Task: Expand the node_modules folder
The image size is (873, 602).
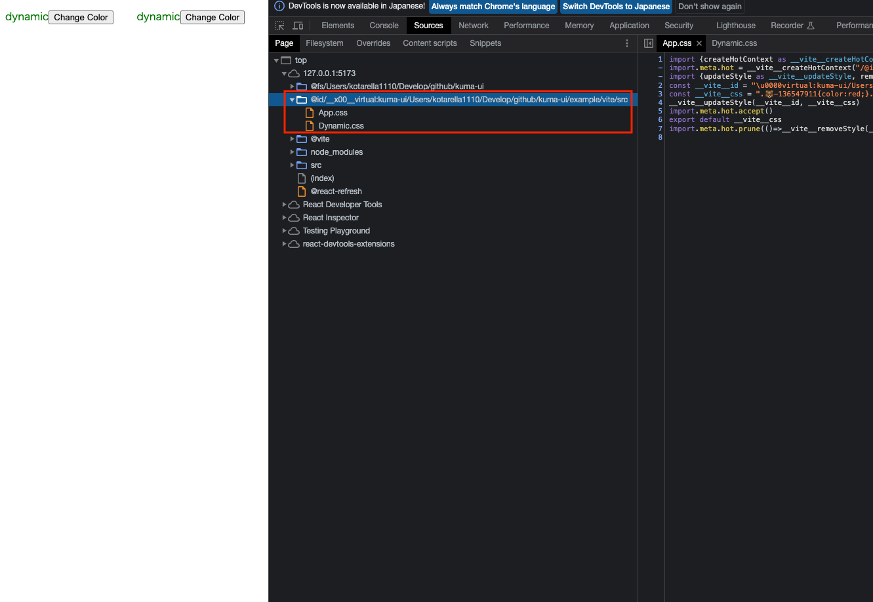Action: 293,151
